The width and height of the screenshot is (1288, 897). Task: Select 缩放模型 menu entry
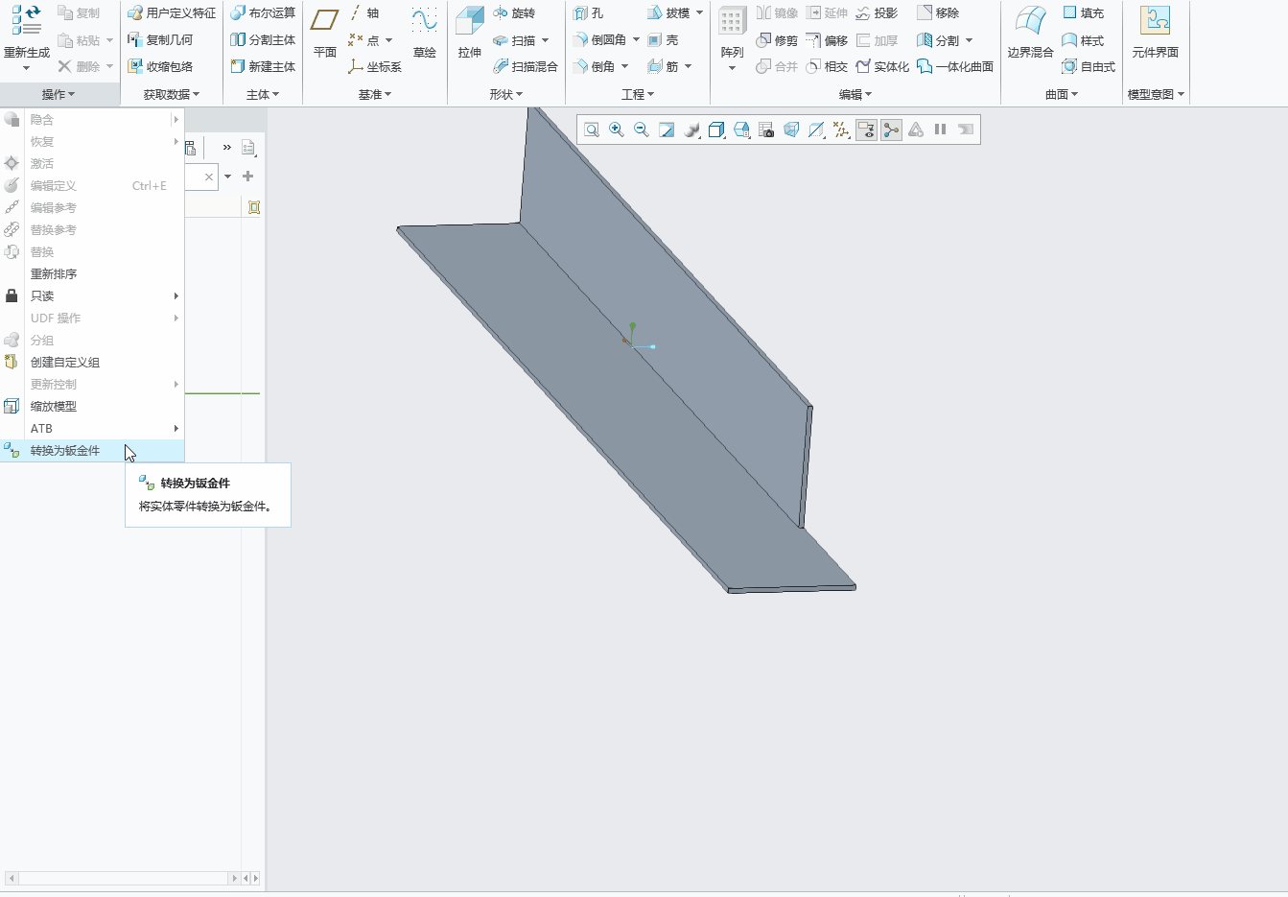tap(54, 407)
